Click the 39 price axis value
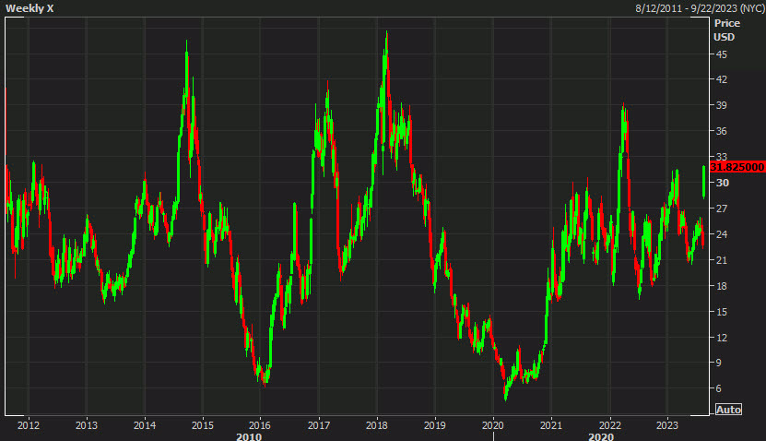This screenshot has width=766, height=441. click(722, 105)
